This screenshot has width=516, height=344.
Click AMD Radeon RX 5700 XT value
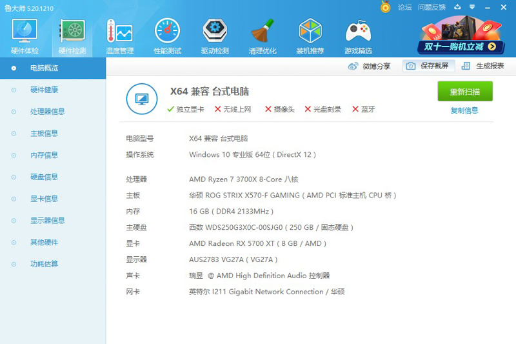(257, 243)
